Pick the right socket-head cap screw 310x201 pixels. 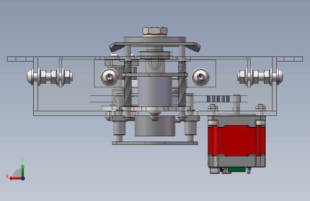coord(201,77)
